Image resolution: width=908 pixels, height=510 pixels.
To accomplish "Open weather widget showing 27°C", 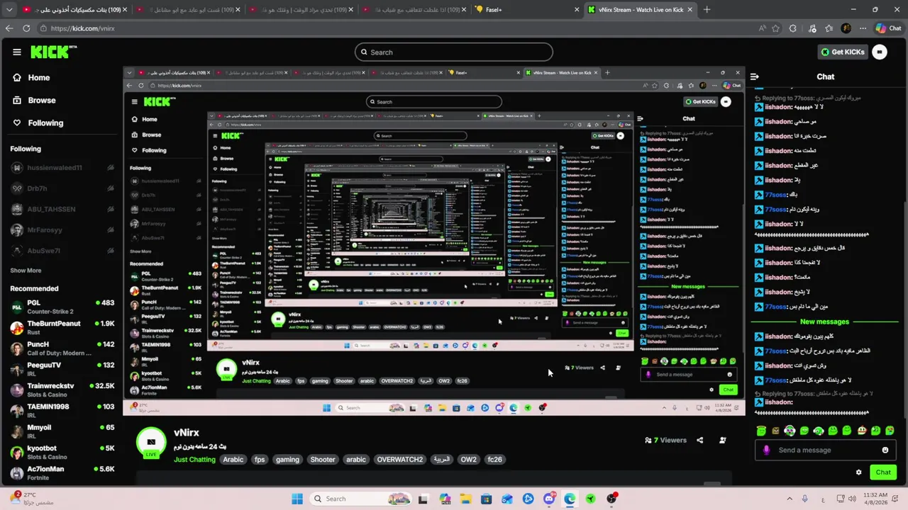I will (x=32, y=499).
